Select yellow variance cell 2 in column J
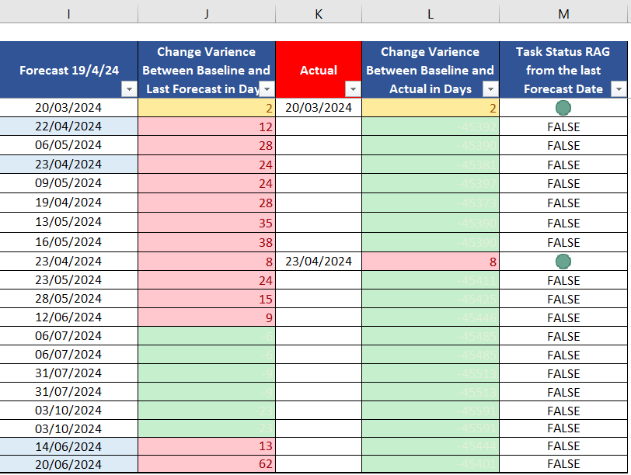Screen dimensions: 631x475 pos(207,108)
